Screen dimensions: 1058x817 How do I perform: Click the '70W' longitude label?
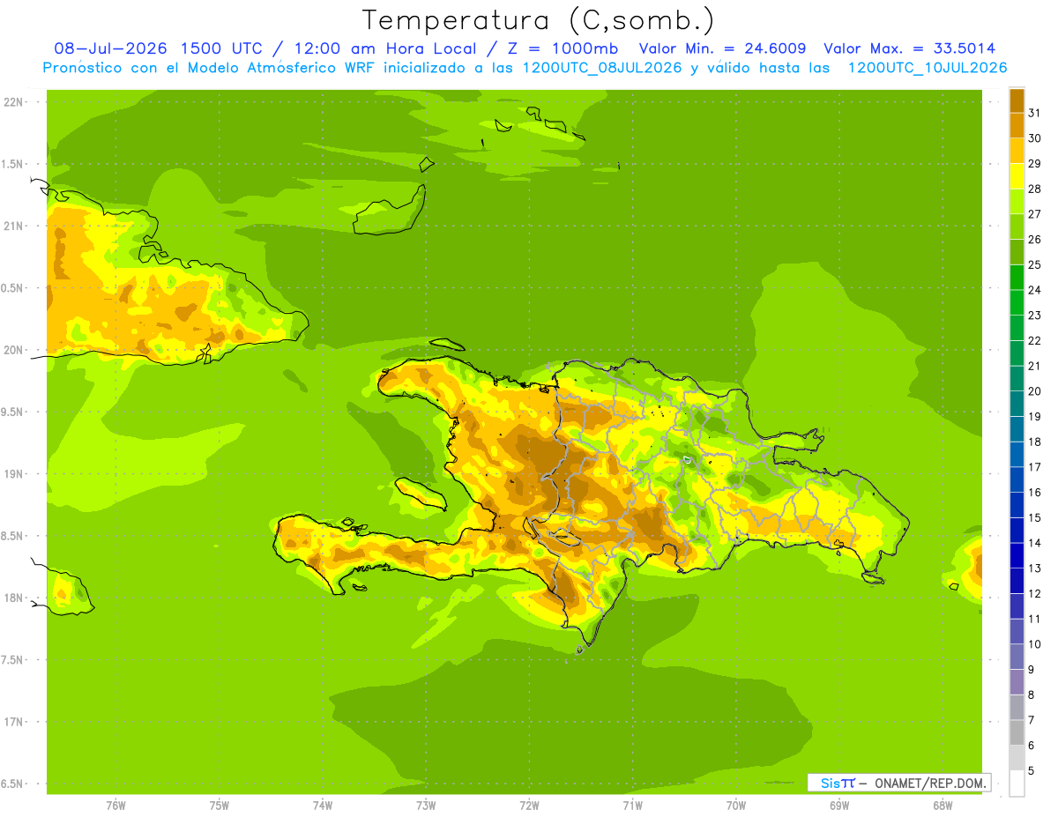pos(736,806)
